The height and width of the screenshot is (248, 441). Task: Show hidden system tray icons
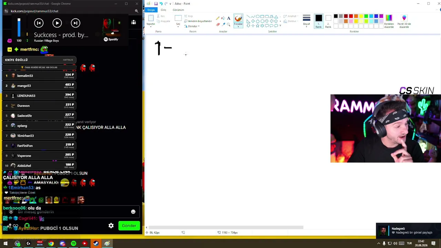point(379,244)
